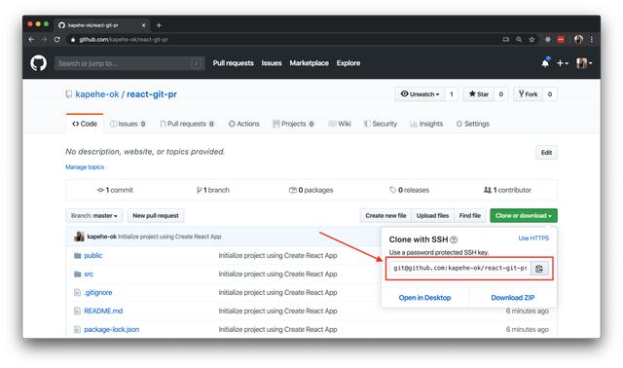
Task: Switch to Use HTTPS cloning
Action: point(533,239)
